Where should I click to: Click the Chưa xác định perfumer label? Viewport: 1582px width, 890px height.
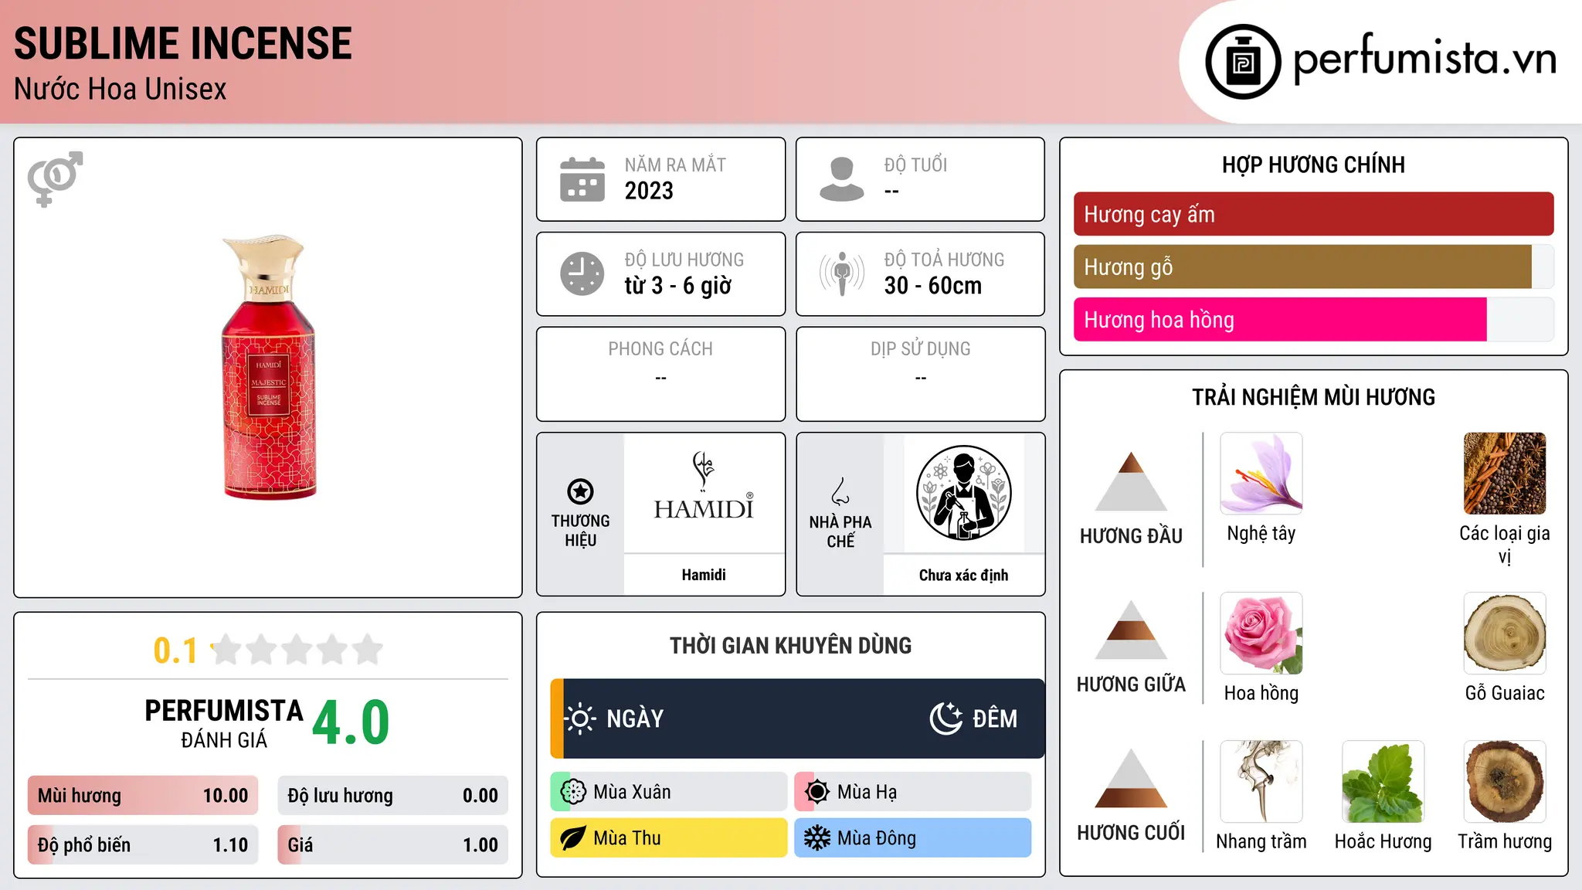[x=963, y=575]
